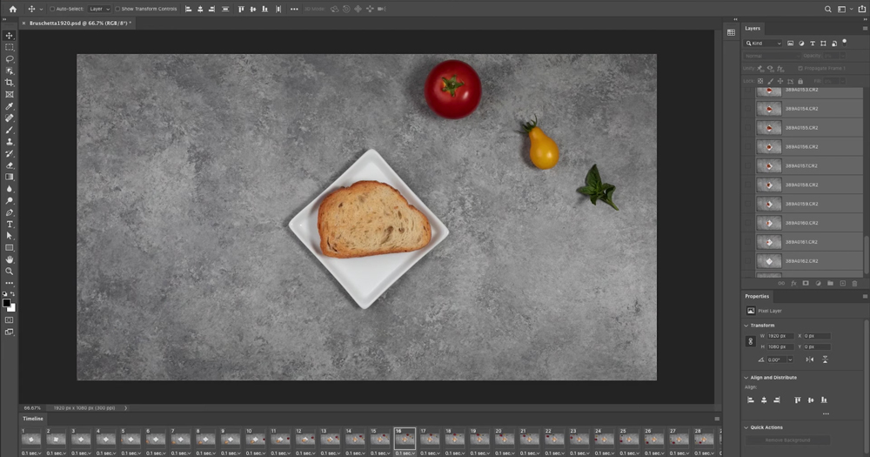Enable Show Transform Controls checkbox

point(117,9)
